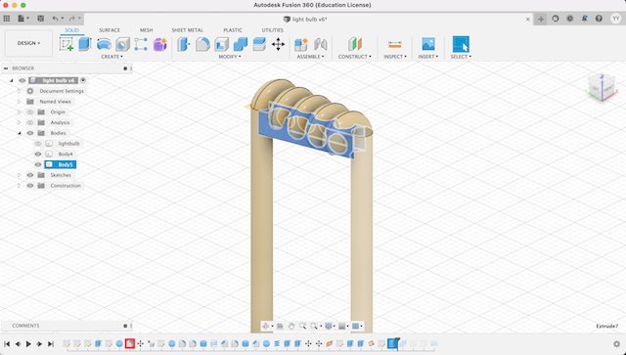Click the Joint tool icon
626x355 pixels.
pos(320,44)
